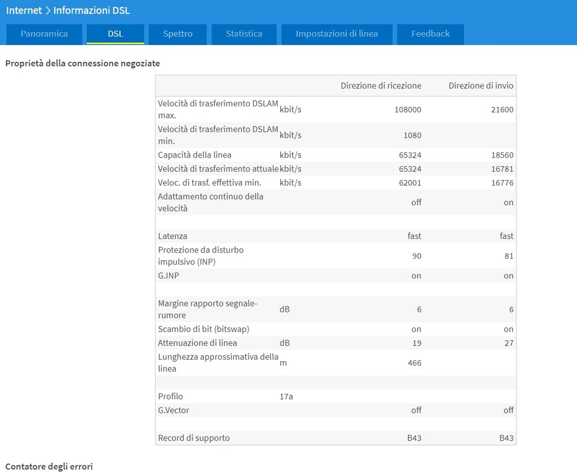Click the Latenza row label

[172, 236]
